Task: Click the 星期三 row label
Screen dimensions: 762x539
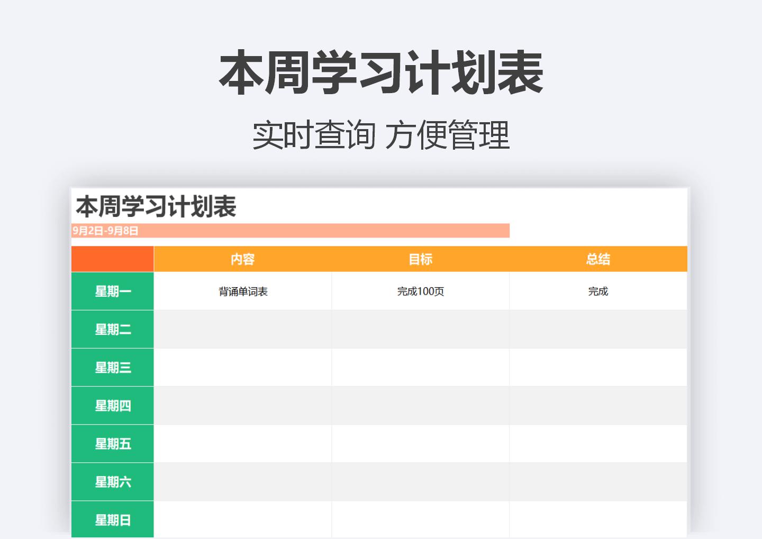Action: tap(112, 367)
